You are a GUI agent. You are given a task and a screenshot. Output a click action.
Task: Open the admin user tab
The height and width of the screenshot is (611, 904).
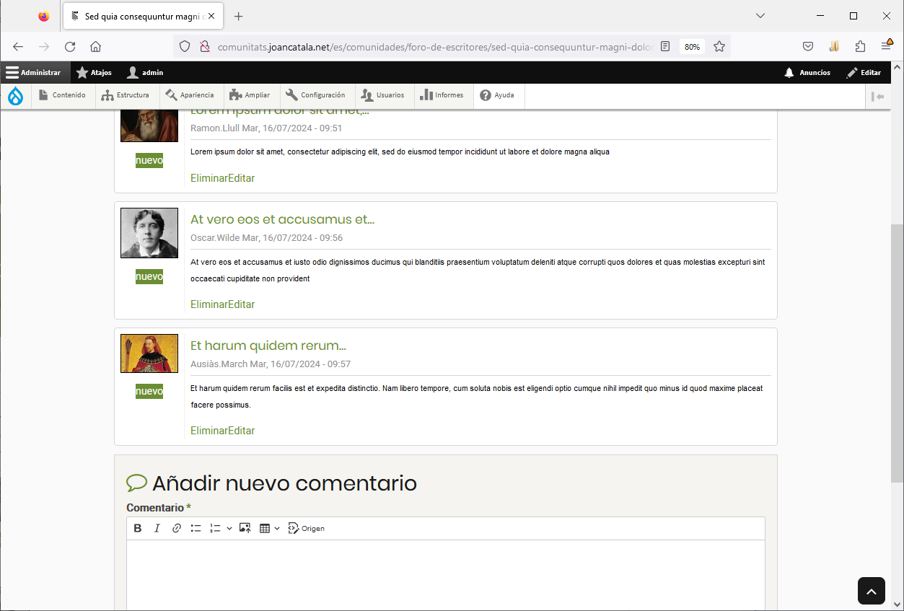(145, 72)
